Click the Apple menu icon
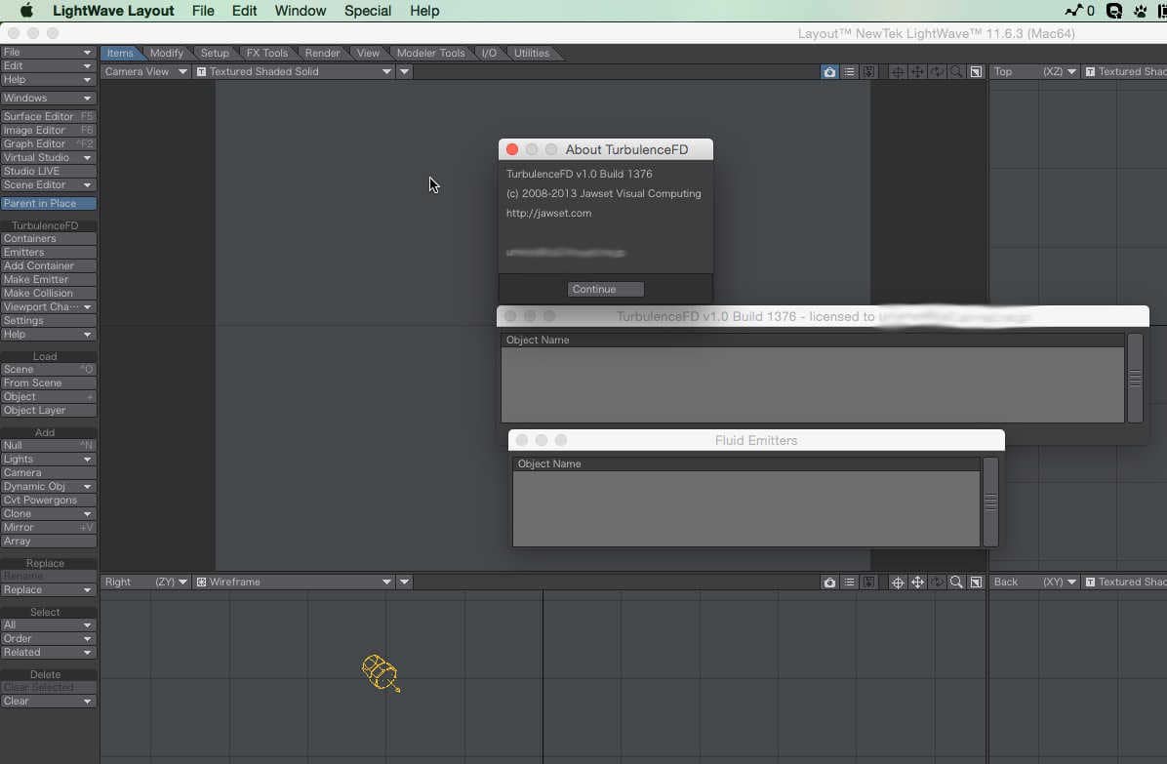The width and height of the screenshot is (1167, 764). click(26, 11)
